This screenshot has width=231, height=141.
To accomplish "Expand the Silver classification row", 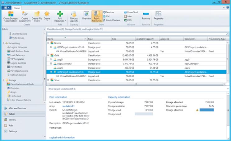I will [x=48, y=80].
